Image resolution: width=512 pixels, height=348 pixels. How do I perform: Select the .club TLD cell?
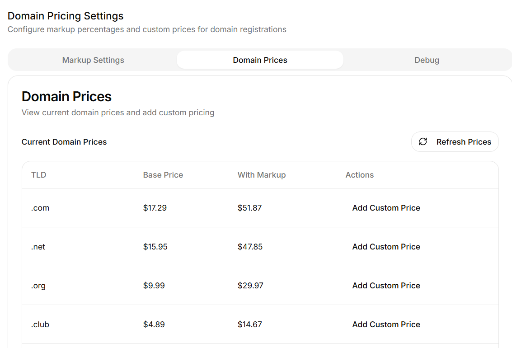40,324
